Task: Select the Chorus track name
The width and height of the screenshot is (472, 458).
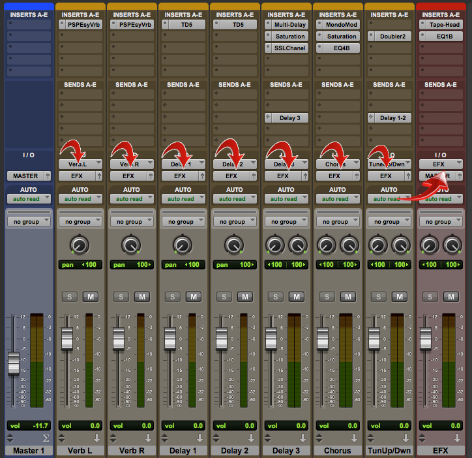Action: (x=338, y=451)
